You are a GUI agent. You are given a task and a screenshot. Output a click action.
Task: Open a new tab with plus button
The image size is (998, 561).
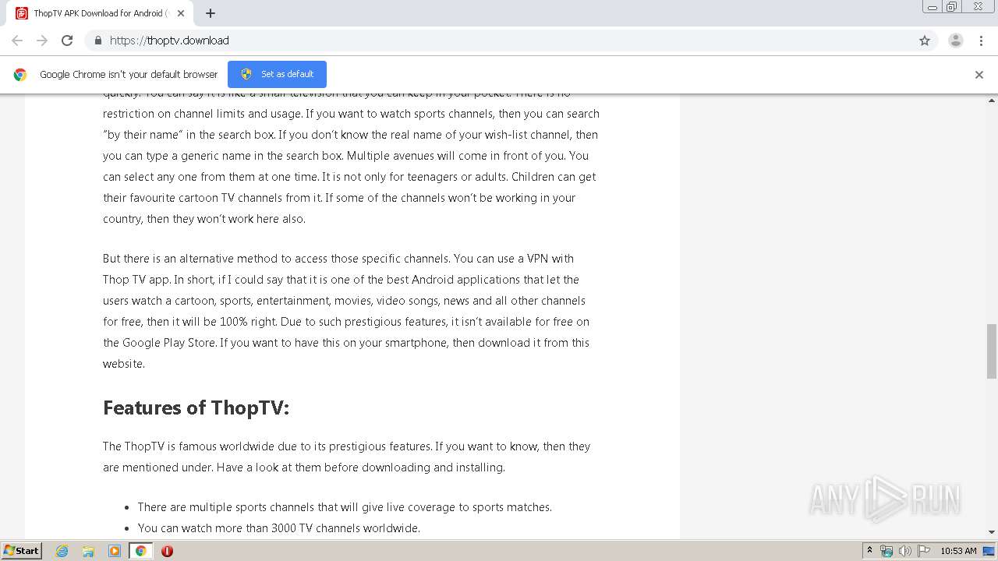[x=211, y=13]
